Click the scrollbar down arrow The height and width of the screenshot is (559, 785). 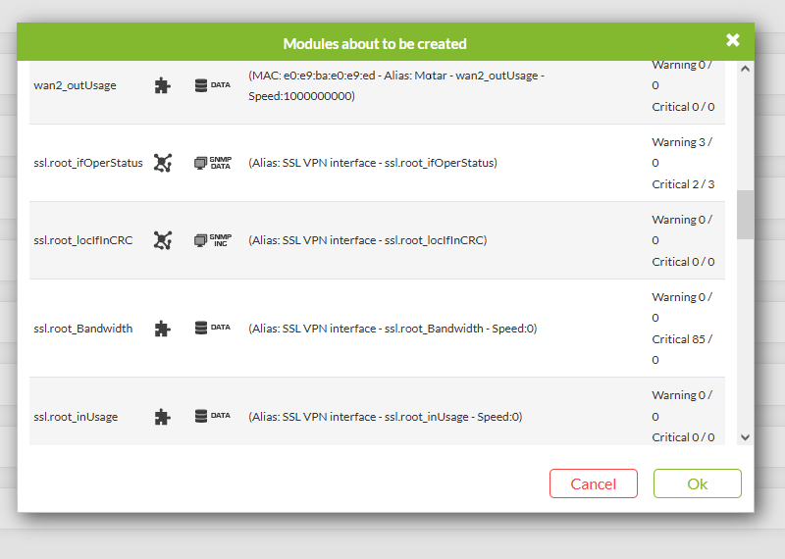click(x=745, y=437)
